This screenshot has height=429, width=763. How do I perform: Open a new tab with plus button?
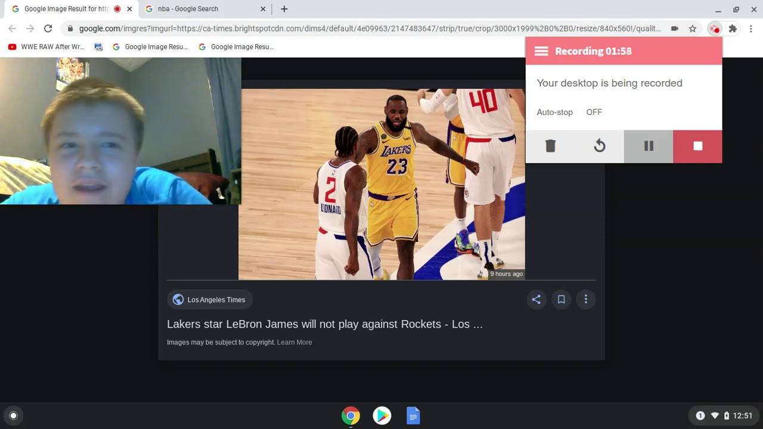click(x=284, y=9)
